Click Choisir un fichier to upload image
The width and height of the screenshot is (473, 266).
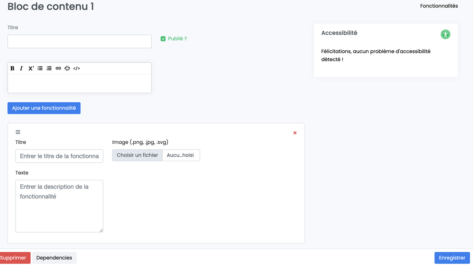[137, 155]
